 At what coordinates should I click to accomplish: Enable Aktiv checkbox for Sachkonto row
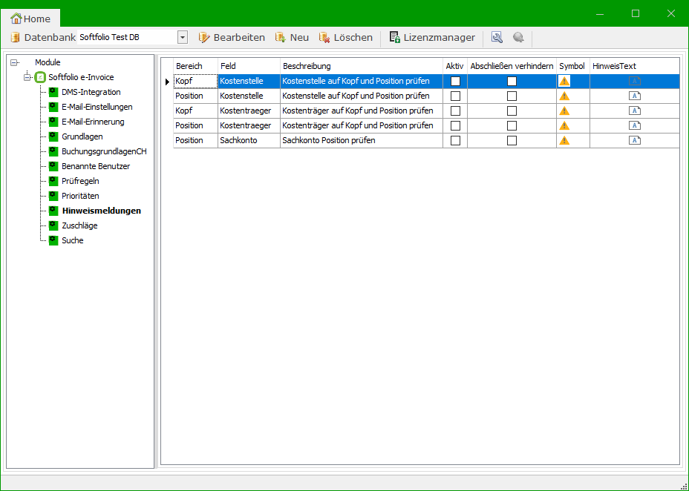point(455,140)
